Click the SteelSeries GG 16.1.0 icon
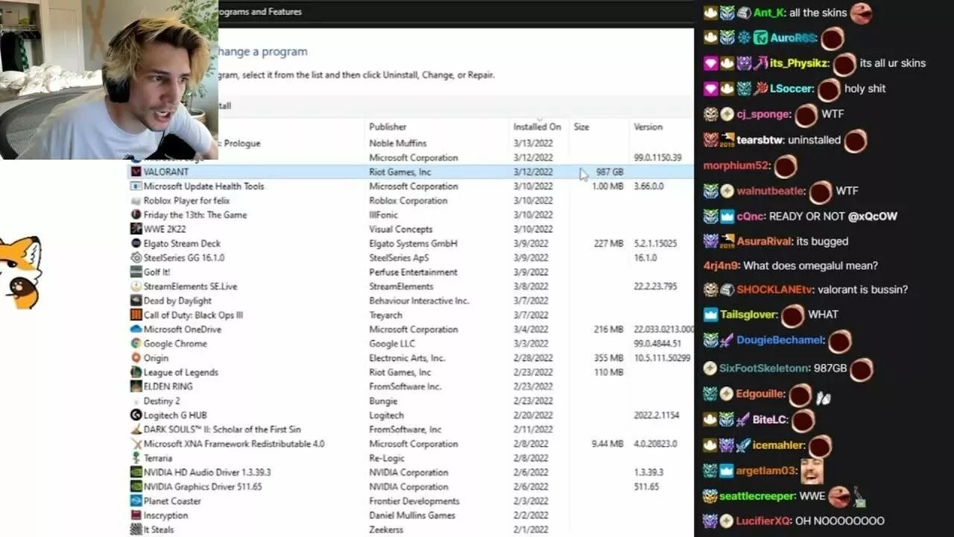The image size is (954, 537). tap(136, 257)
